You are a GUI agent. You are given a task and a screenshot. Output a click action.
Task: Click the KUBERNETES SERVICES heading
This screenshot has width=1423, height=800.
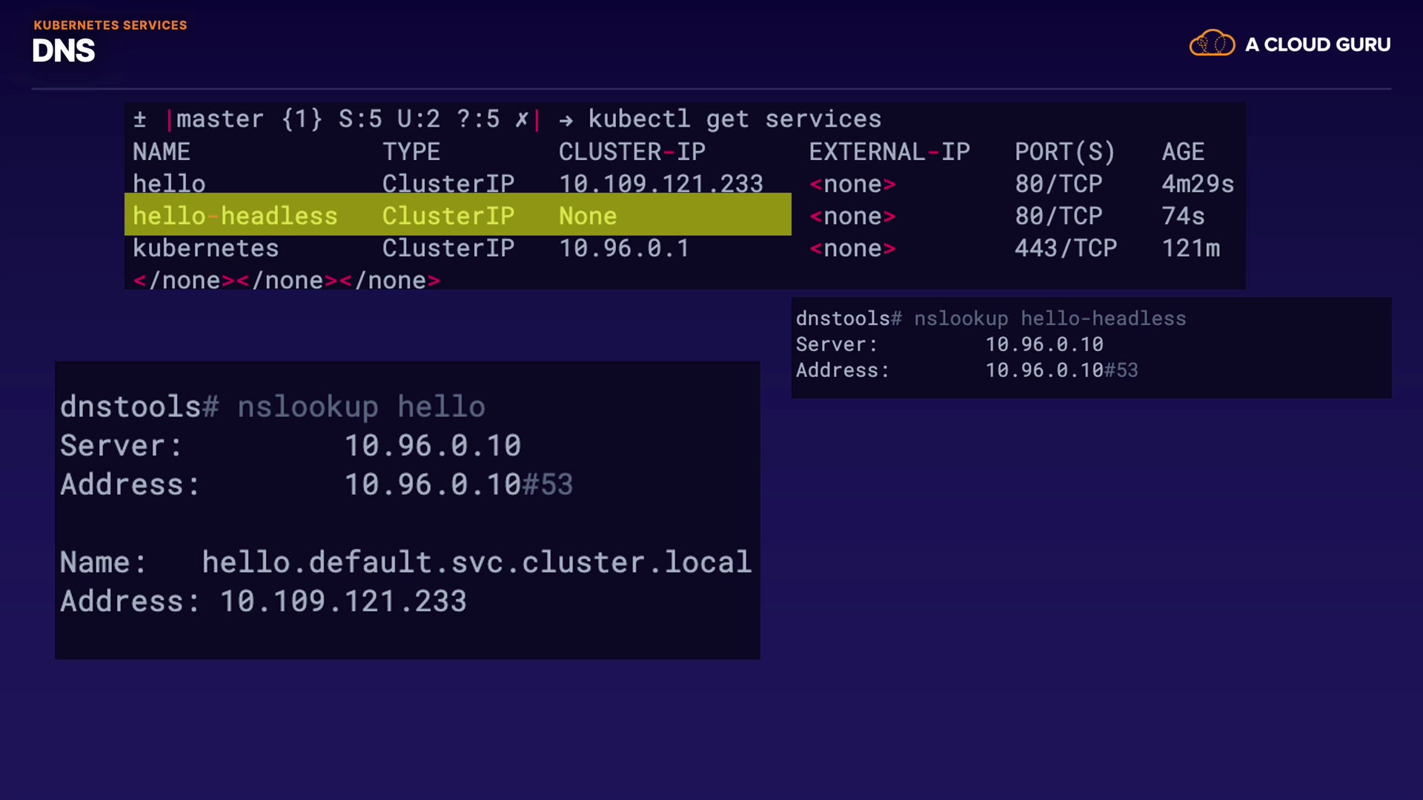(110, 25)
